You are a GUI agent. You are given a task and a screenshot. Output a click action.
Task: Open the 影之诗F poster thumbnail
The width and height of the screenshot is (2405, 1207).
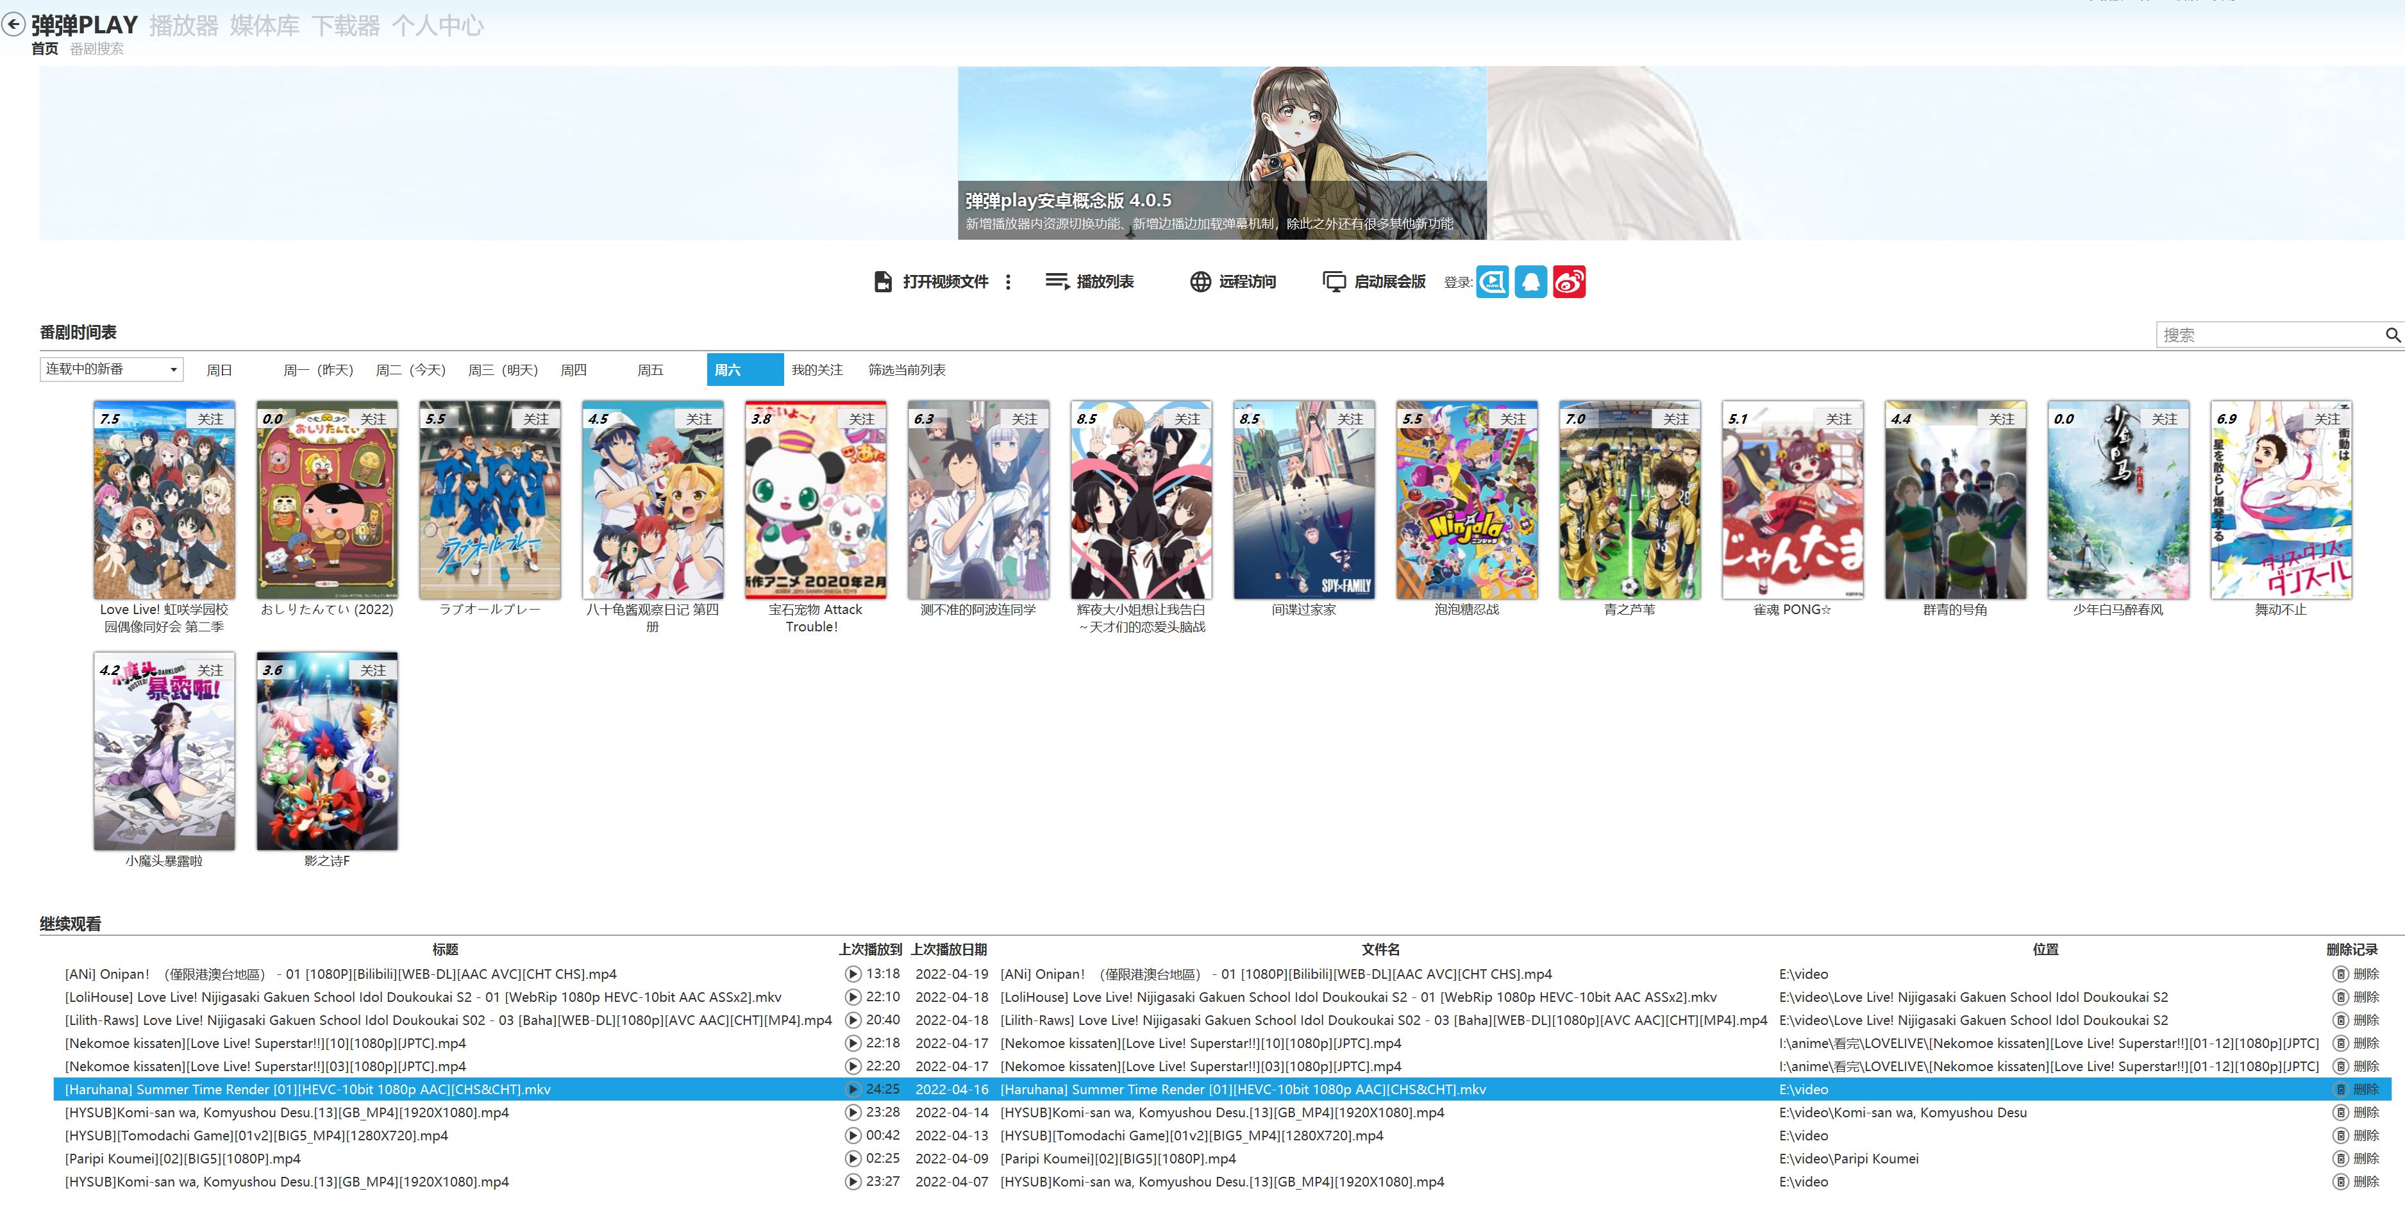[327, 751]
